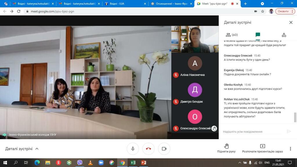Screen dimensions: 297x167
Task: Raise hand with Підняти руку button
Action: click(226, 148)
